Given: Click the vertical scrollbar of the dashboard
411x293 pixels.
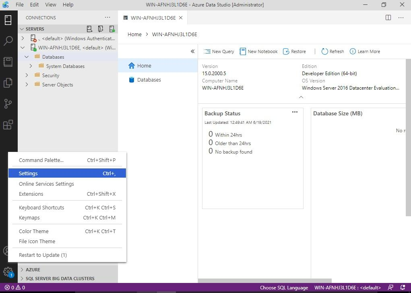Looking at the screenshot, I should pos(408,137).
